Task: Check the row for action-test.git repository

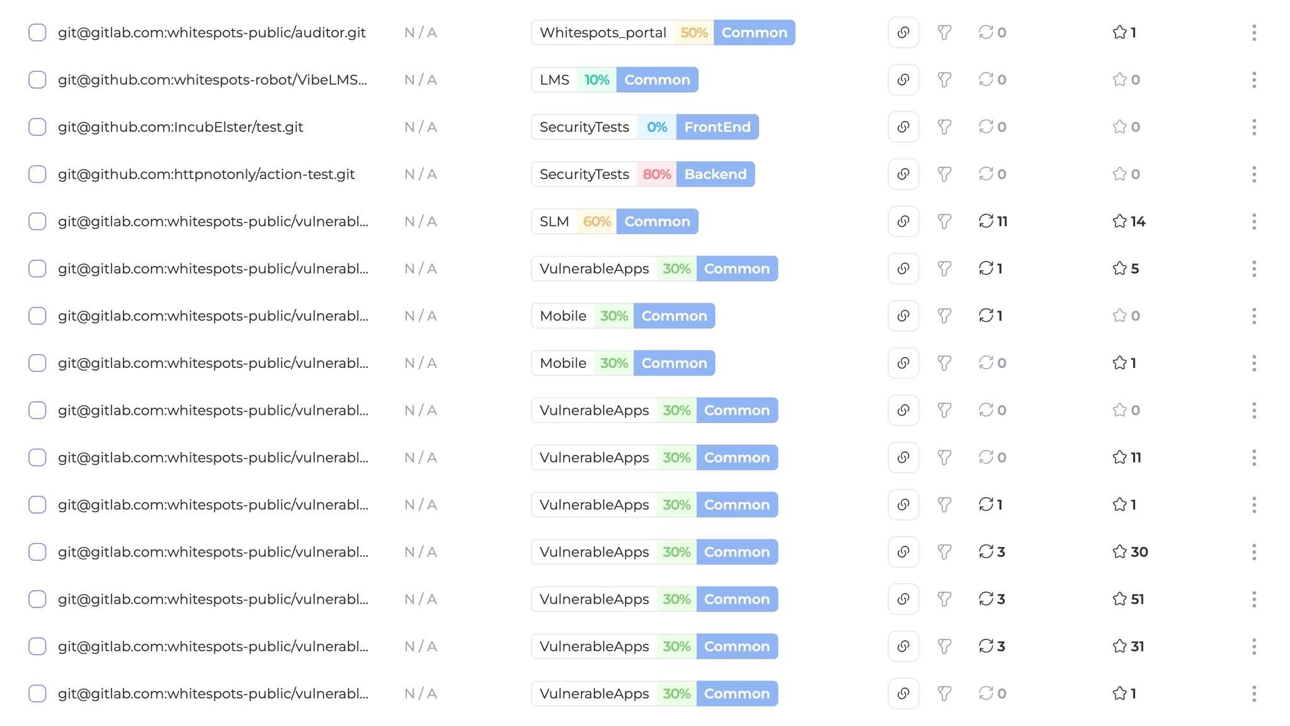Action: (x=37, y=174)
